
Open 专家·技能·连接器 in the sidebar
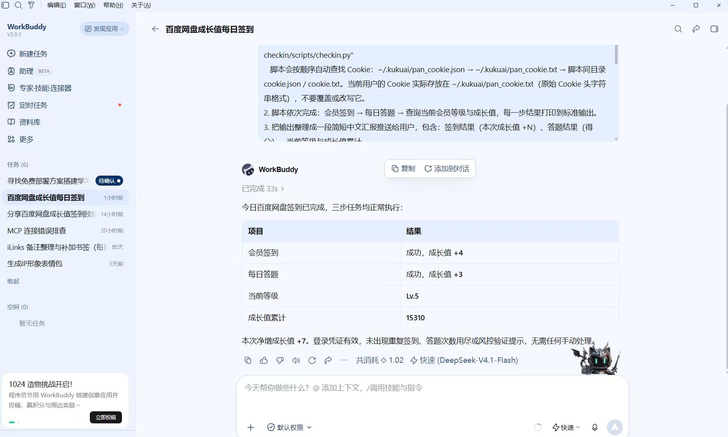pyautogui.click(x=39, y=88)
